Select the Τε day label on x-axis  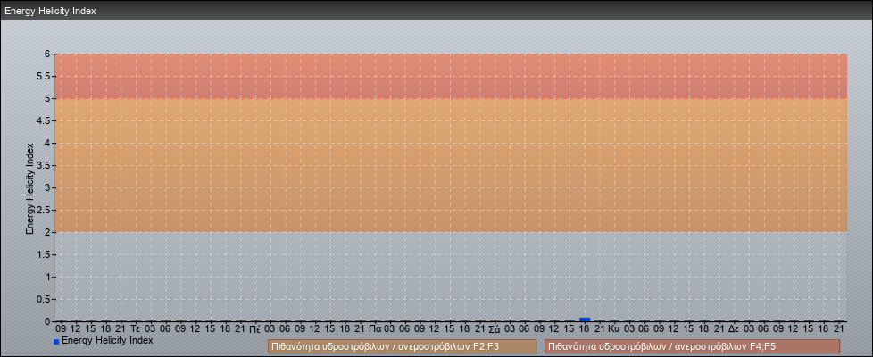click(x=136, y=328)
